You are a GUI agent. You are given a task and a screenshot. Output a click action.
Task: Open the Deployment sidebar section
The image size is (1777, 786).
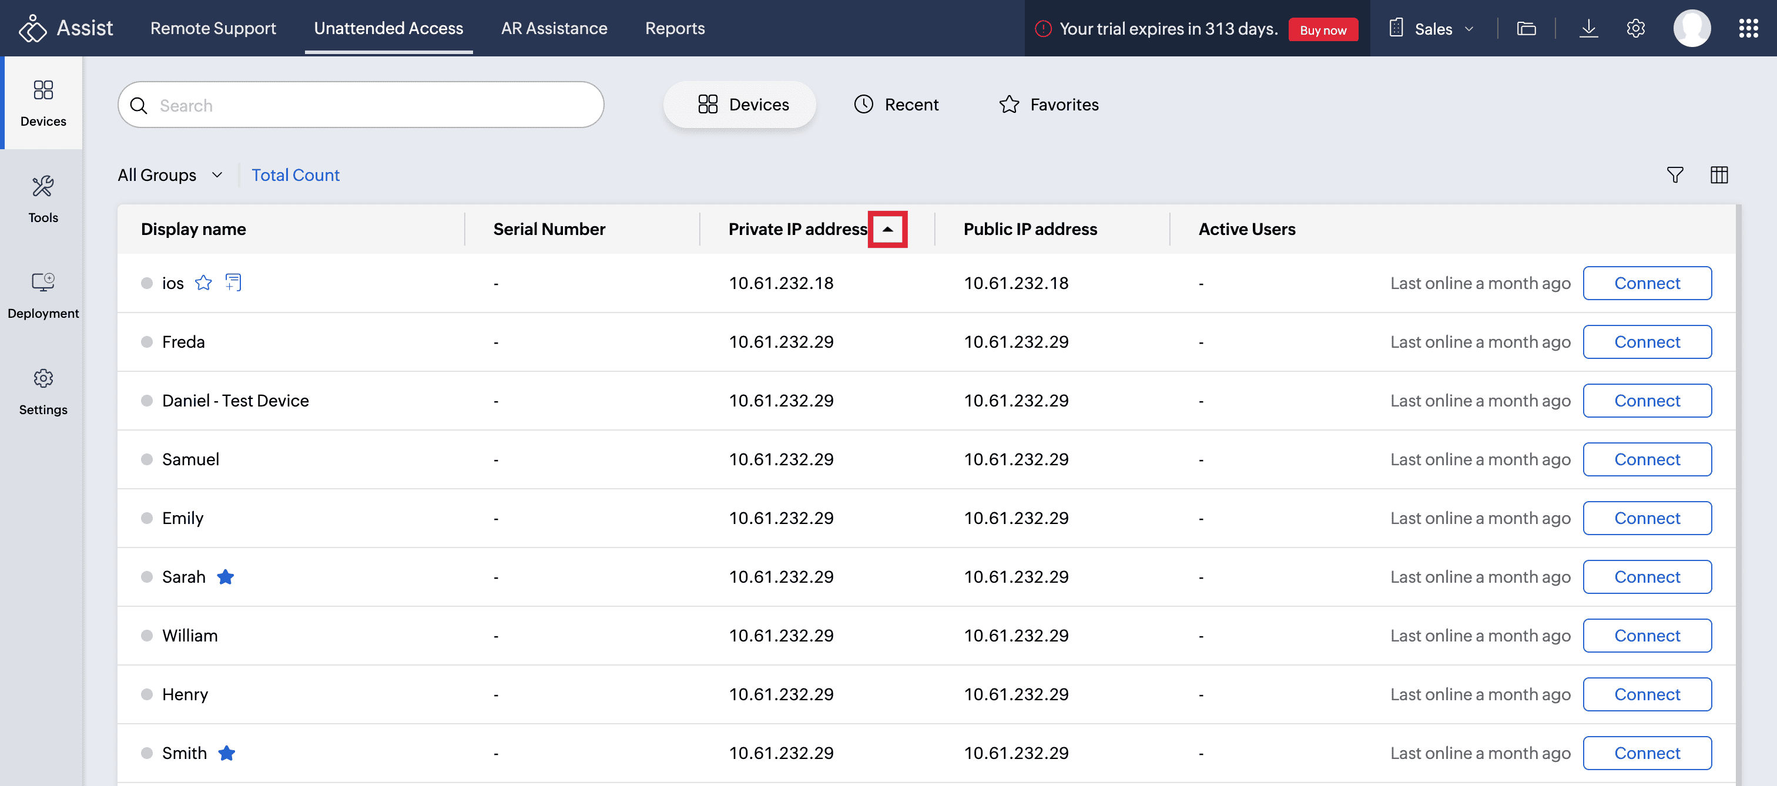[x=43, y=294]
